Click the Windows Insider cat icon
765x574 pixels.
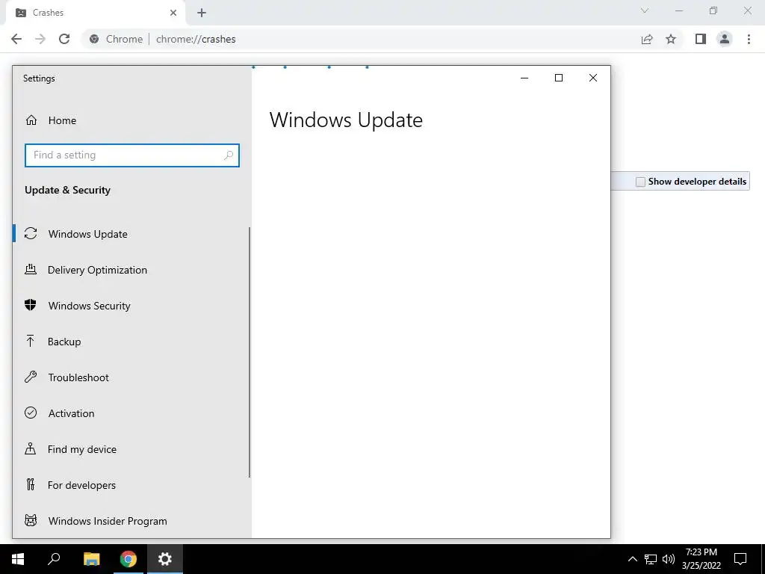click(31, 520)
